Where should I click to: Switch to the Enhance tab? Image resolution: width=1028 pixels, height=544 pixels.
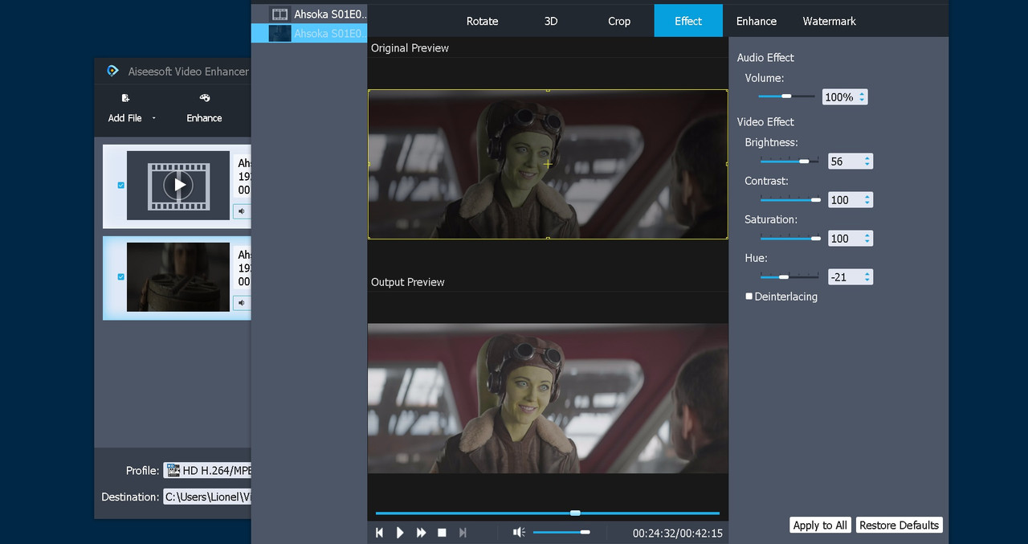pos(757,21)
